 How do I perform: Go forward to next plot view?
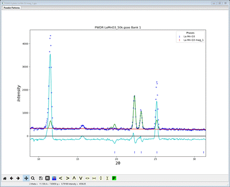coord(18,178)
